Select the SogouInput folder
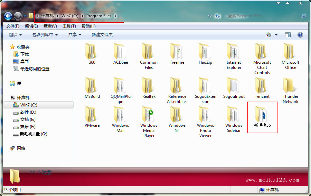This screenshot has width=311, height=196. [x=234, y=88]
